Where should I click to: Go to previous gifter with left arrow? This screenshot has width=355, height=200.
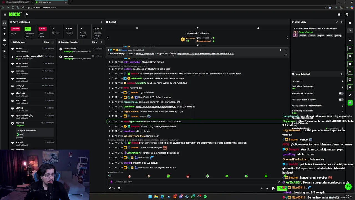pos(108,37)
